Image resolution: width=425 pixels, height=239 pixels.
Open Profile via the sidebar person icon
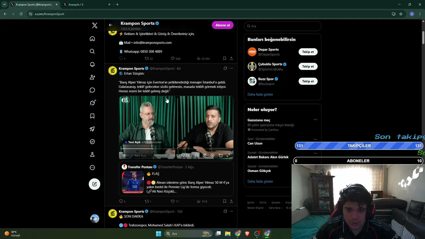pyautogui.click(x=92, y=154)
